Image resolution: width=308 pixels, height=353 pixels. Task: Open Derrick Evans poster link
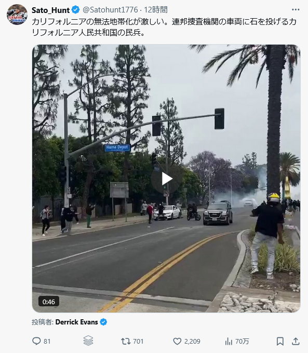[76, 322]
